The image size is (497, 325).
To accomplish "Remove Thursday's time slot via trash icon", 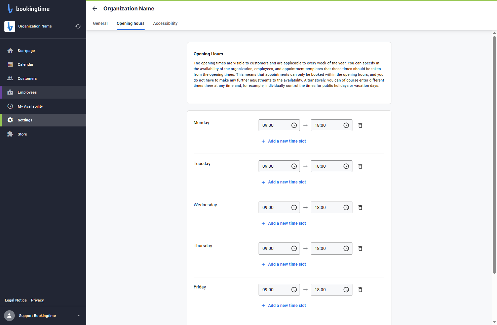I will click(x=360, y=248).
